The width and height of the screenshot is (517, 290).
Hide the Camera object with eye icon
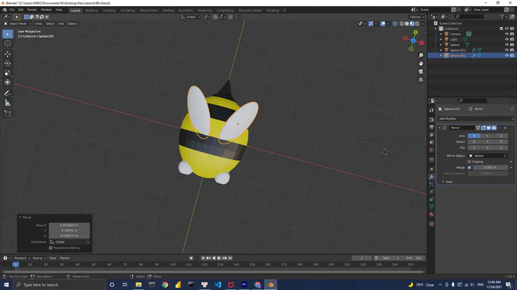coord(506,34)
